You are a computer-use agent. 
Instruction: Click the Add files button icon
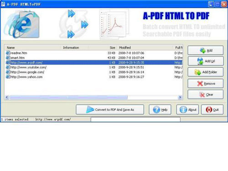click(x=202, y=50)
